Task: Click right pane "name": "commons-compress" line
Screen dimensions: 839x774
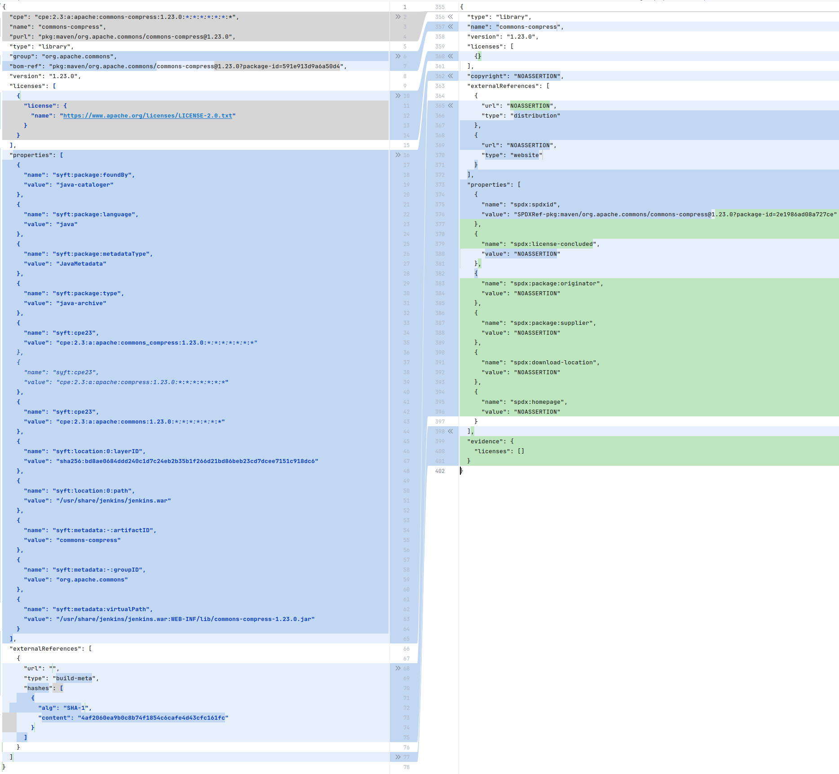Action: pos(515,27)
